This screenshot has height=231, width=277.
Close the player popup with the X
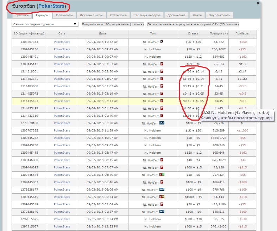click(x=258, y=3)
